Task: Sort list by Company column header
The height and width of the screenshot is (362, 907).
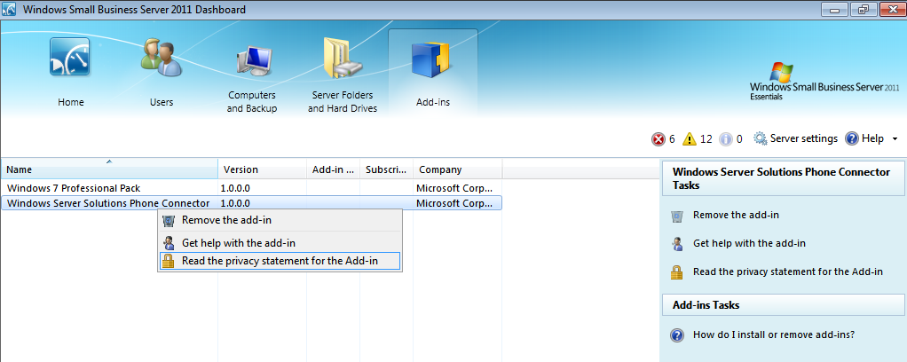Action: pos(457,169)
